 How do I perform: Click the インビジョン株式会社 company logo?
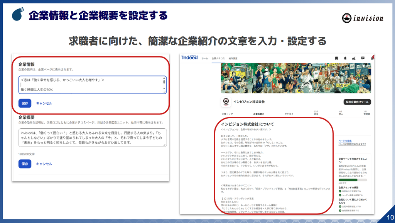click(226, 102)
